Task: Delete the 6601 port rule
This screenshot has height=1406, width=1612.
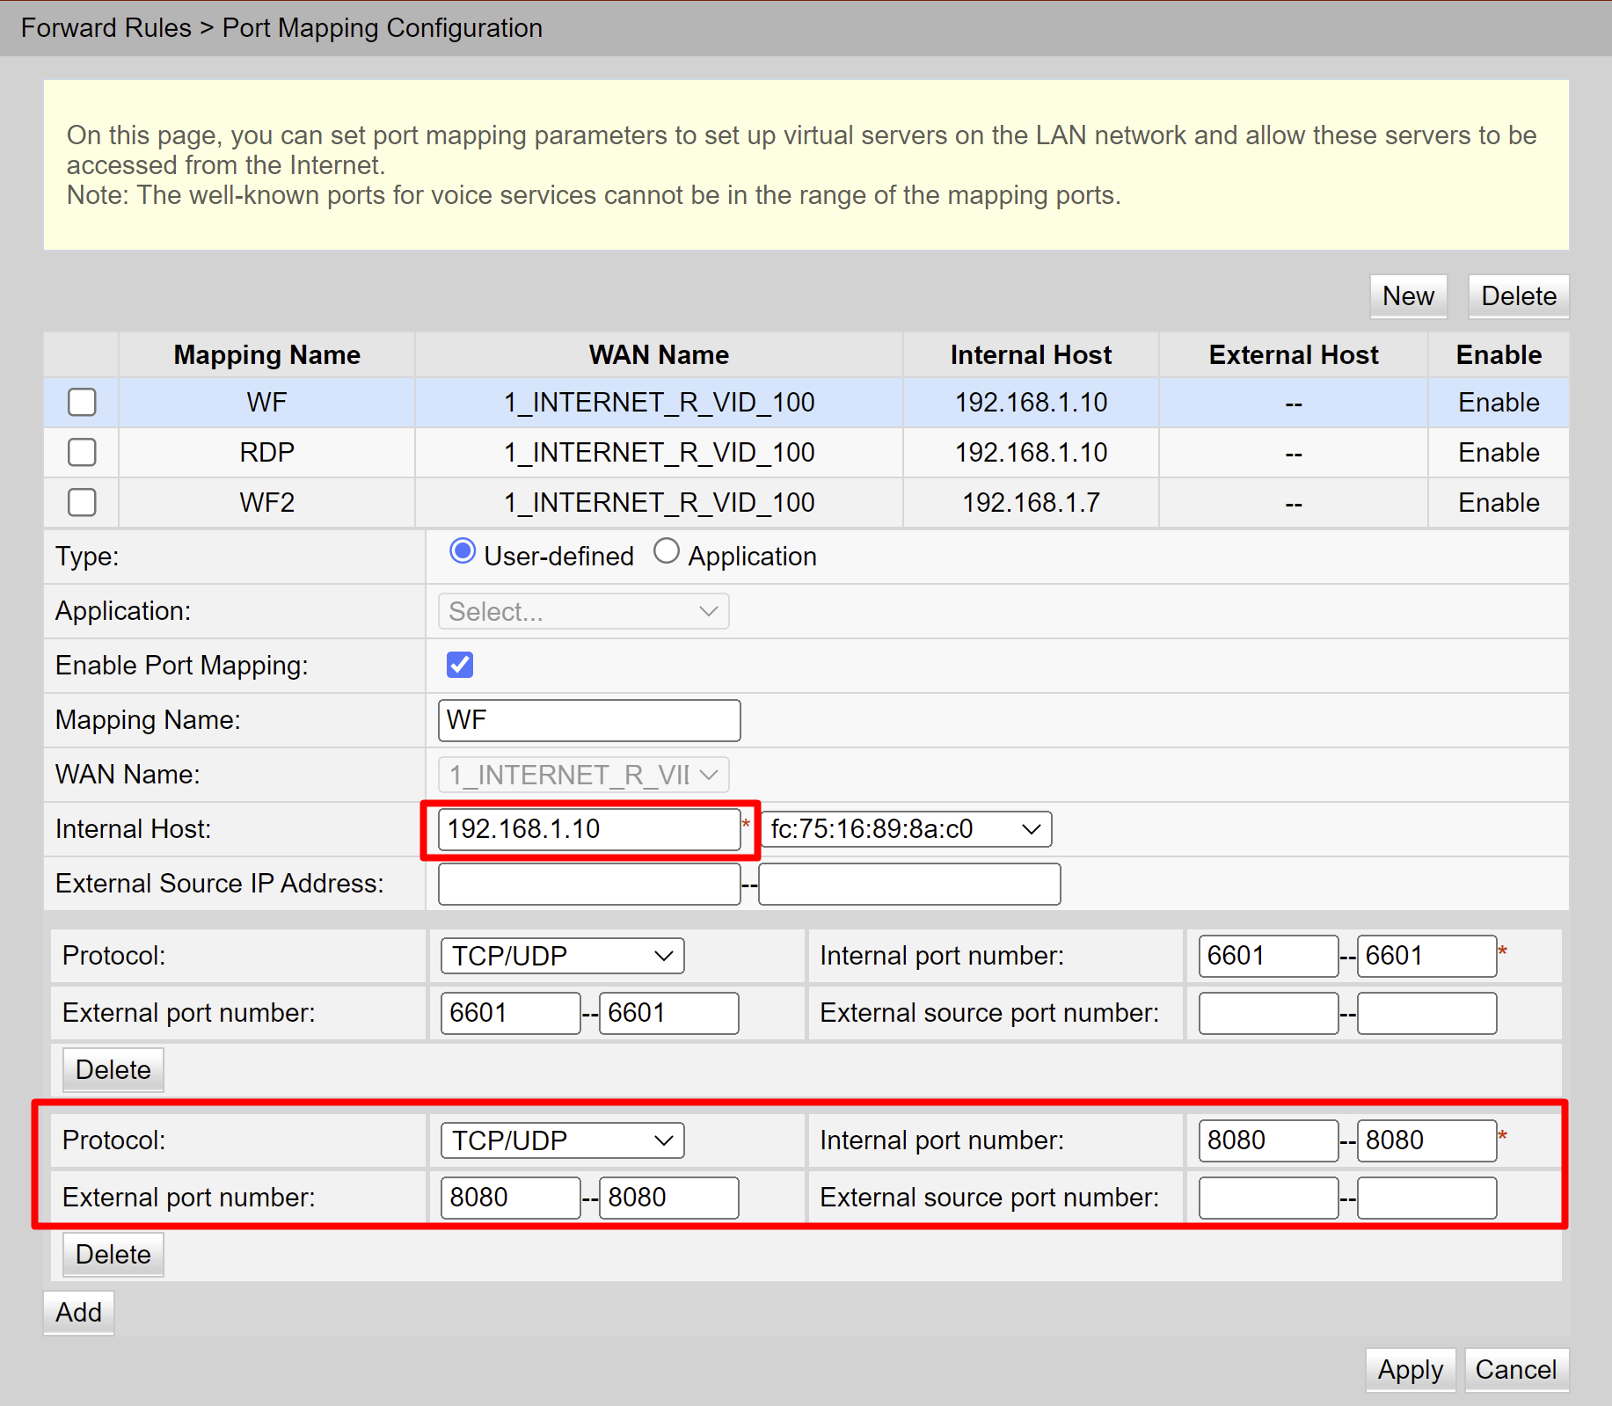Action: pyautogui.click(x=113, y=1070)
